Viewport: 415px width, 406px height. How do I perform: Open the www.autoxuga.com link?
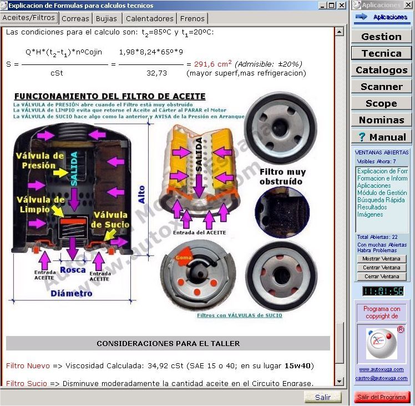[x=381, y=369]
